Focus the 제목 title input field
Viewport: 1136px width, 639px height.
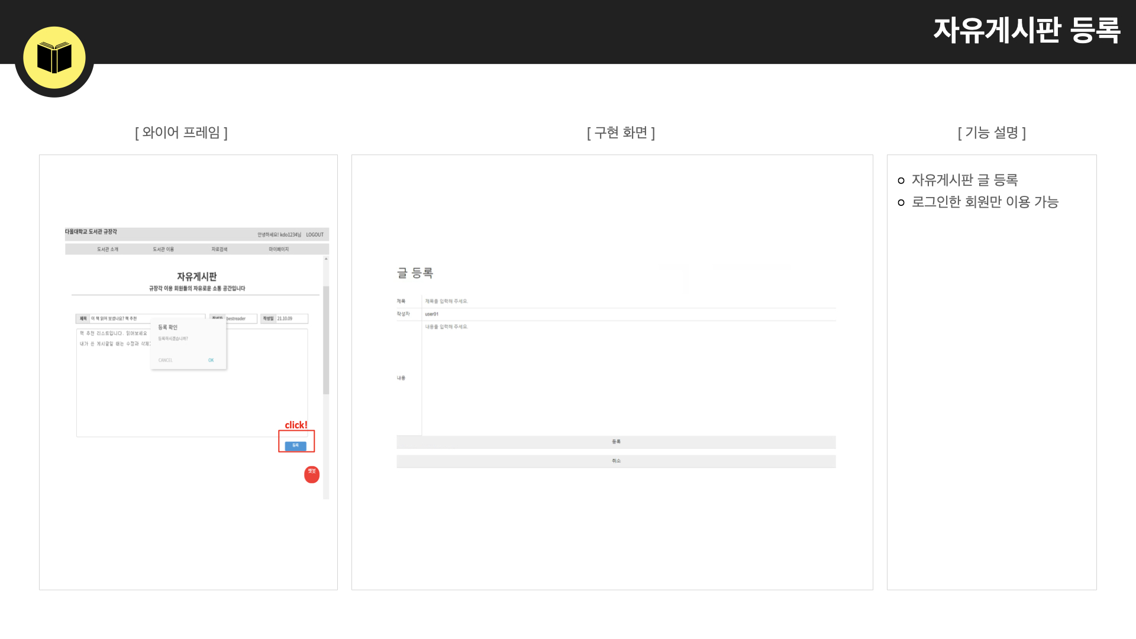coord(629,301)
